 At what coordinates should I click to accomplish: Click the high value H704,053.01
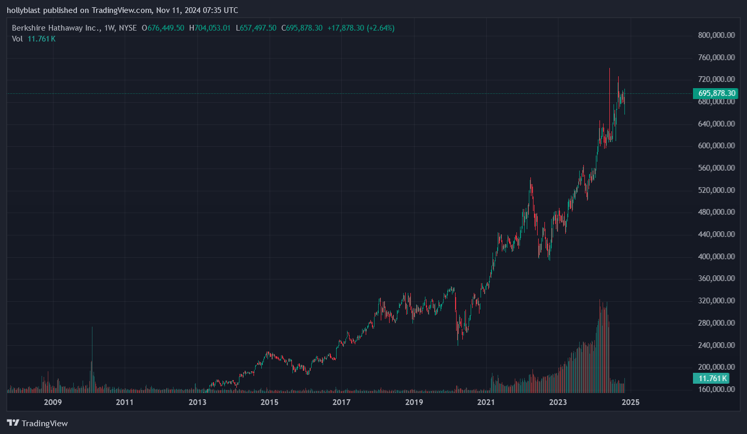(210, 28)
